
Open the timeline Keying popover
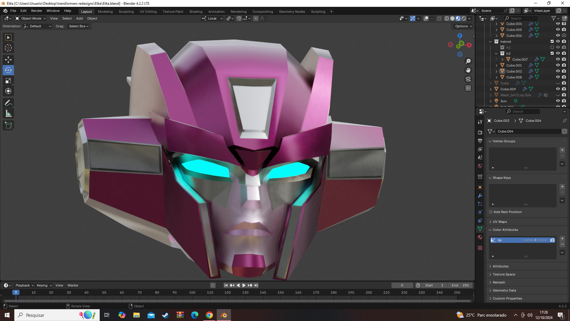click(44, 285)
